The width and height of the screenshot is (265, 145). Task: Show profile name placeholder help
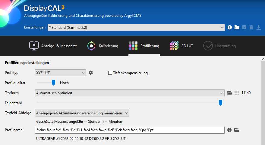coord(229,130)
